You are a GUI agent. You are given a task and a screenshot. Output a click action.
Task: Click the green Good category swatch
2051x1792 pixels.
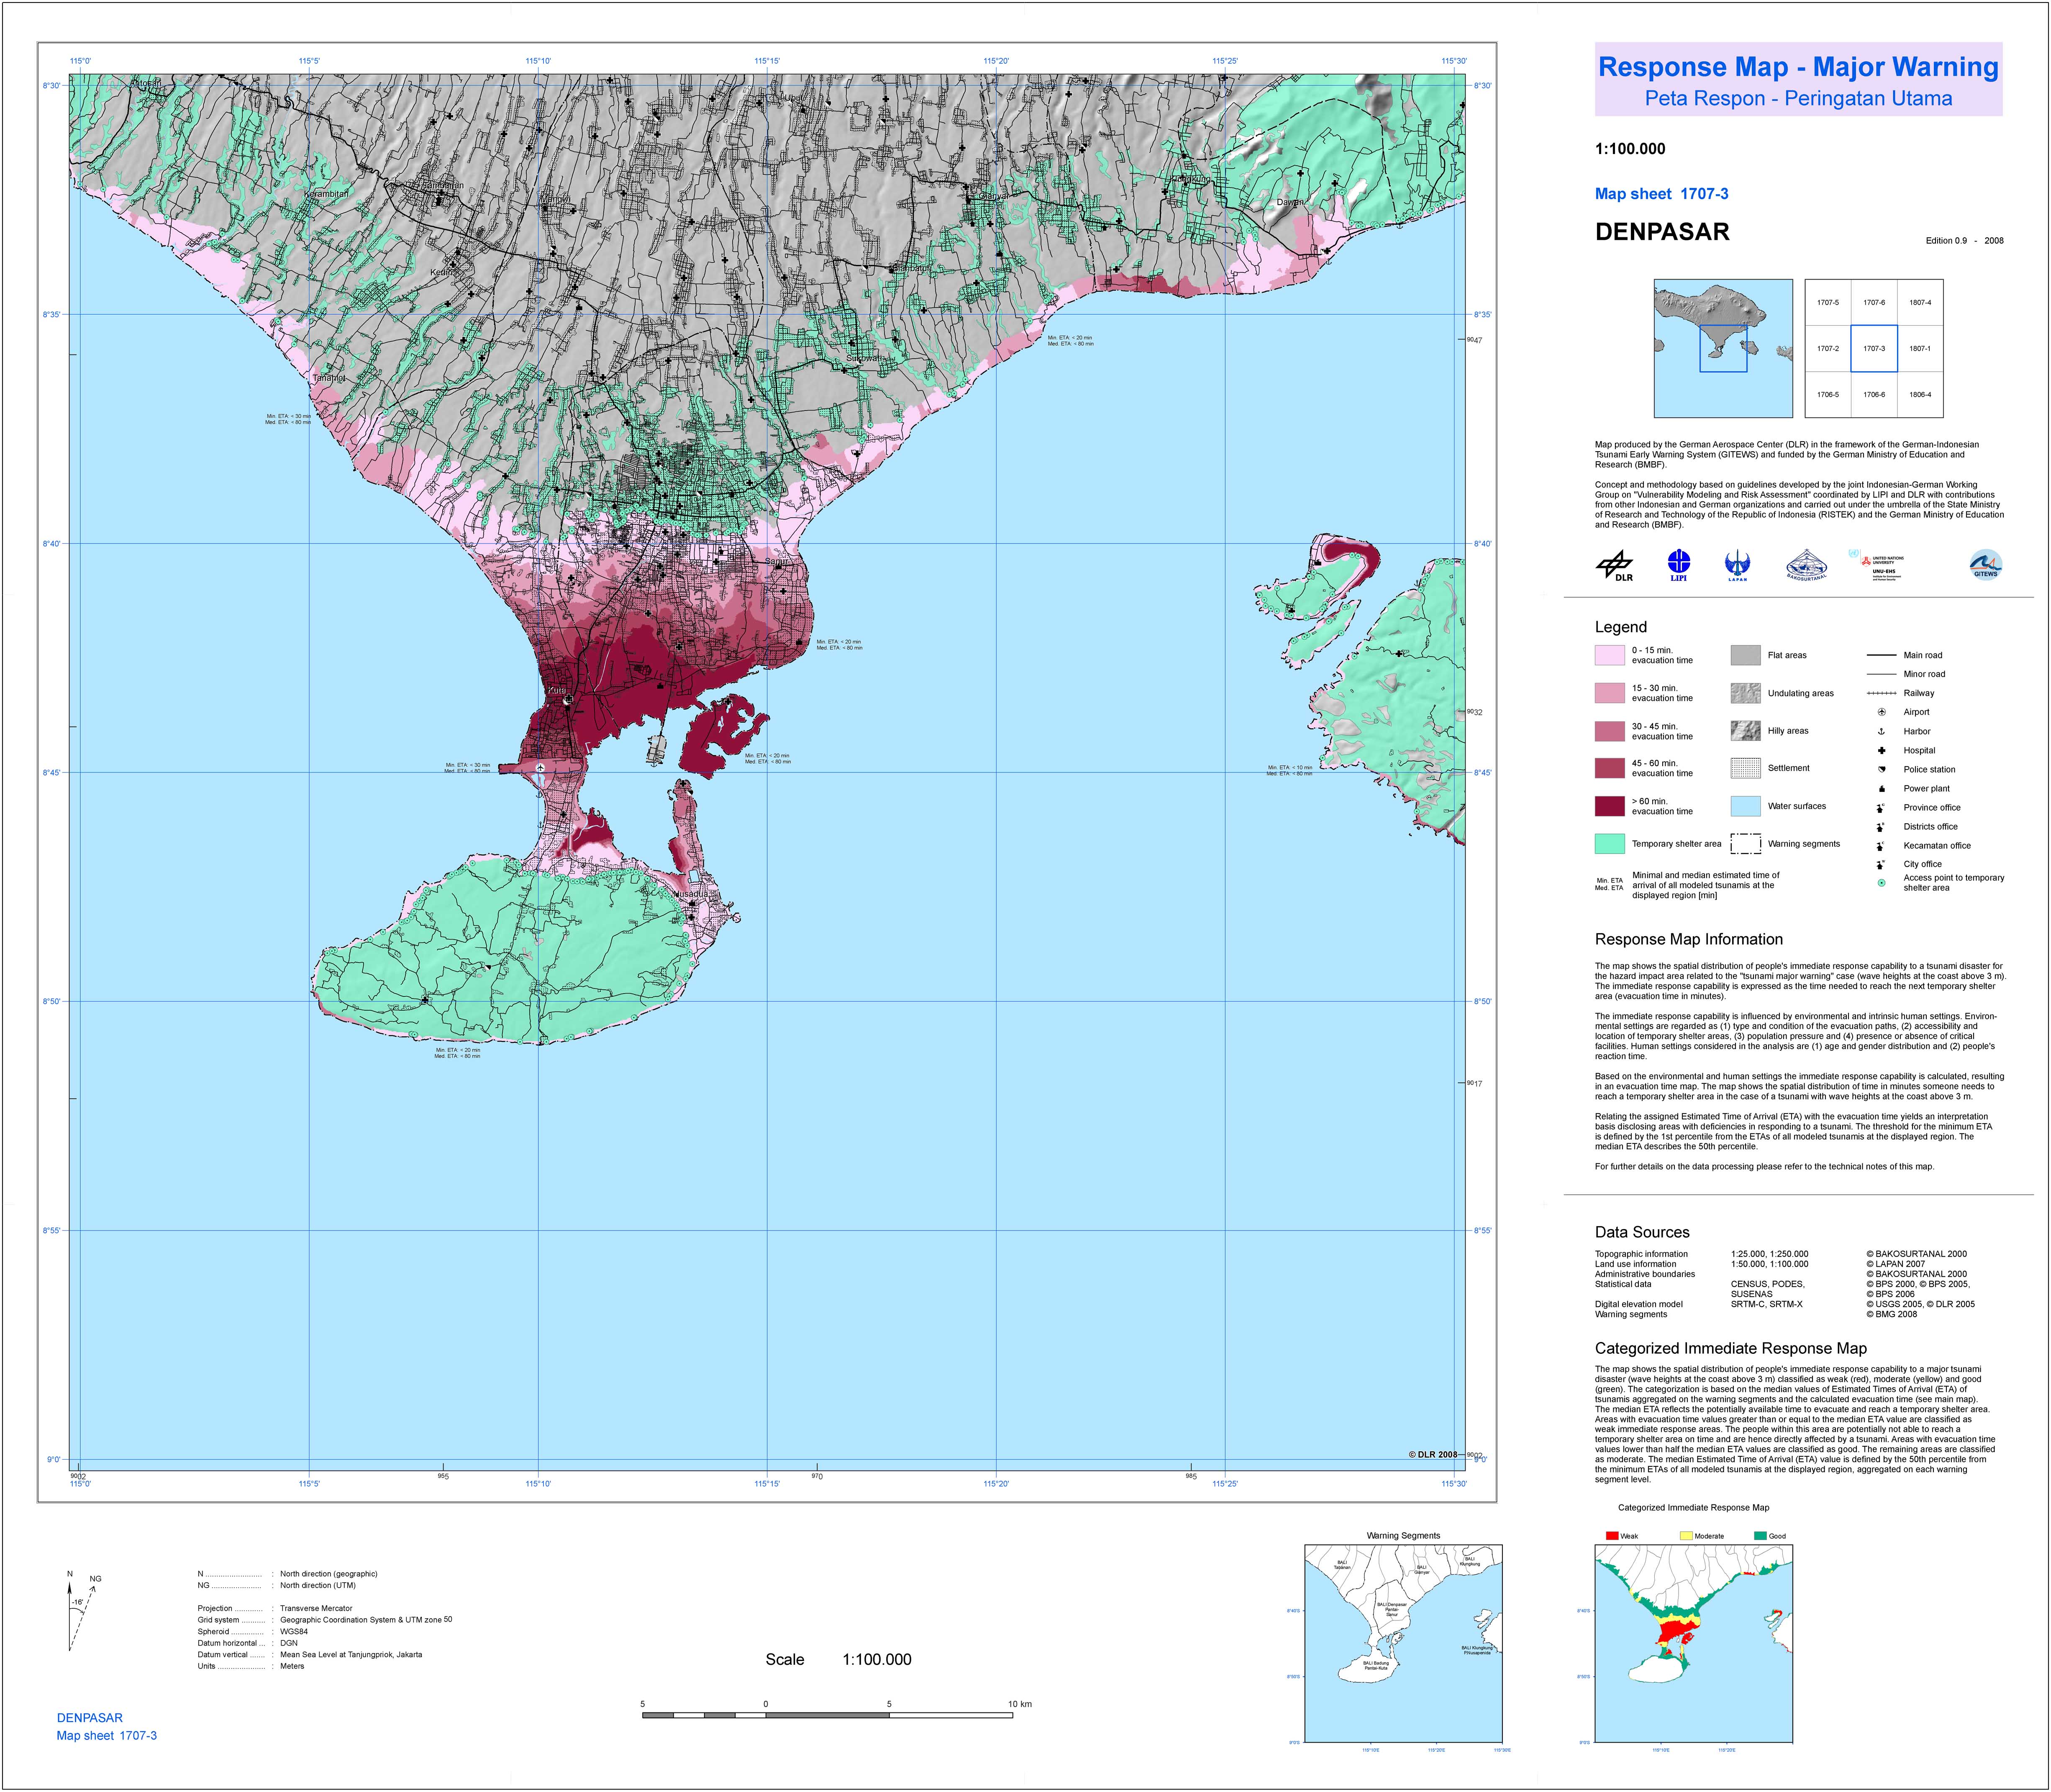[x=1760, y=1535]
